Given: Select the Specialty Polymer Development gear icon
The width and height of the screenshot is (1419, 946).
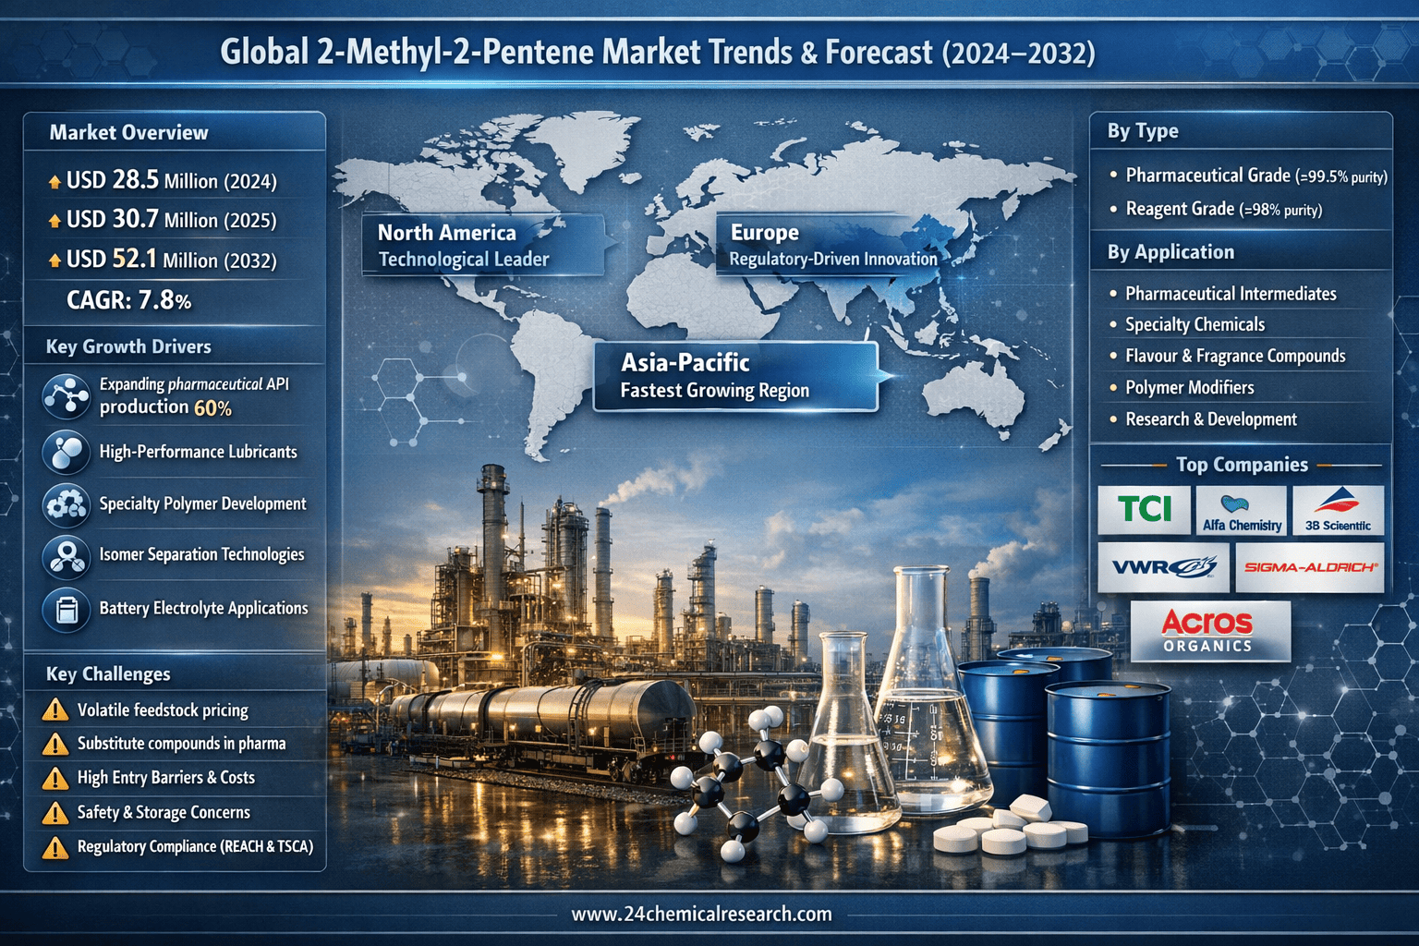Looking at the screenshot, I should [x=66, y=504].
